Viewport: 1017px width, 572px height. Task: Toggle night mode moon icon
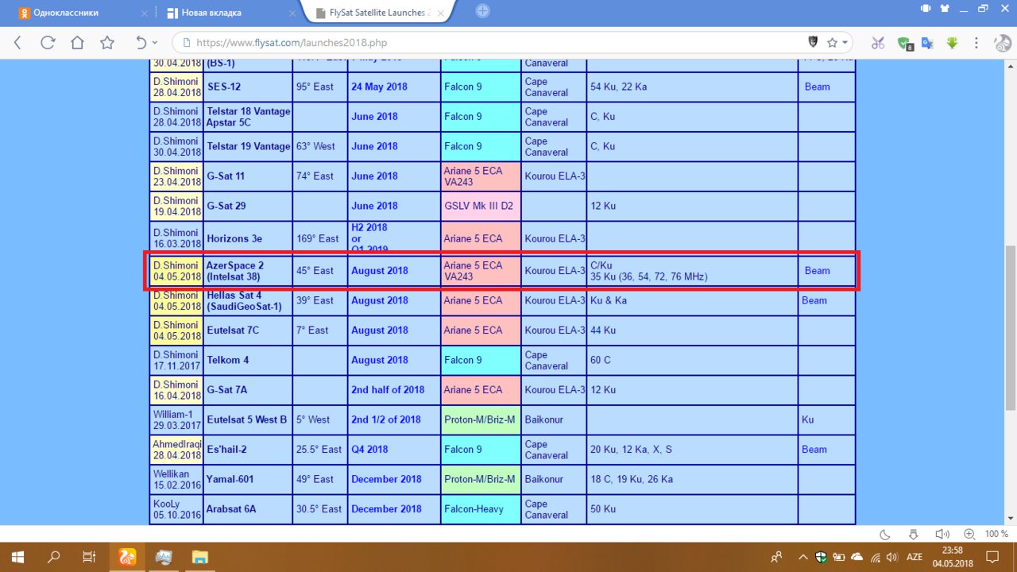tap(885, 535)
